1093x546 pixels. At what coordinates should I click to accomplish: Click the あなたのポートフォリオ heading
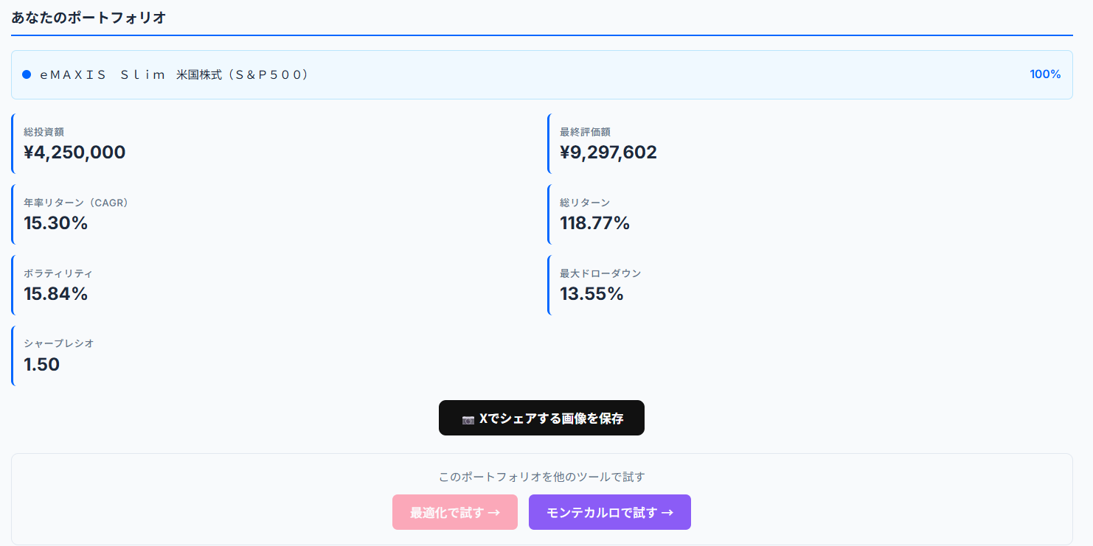[x=89, y=16]
